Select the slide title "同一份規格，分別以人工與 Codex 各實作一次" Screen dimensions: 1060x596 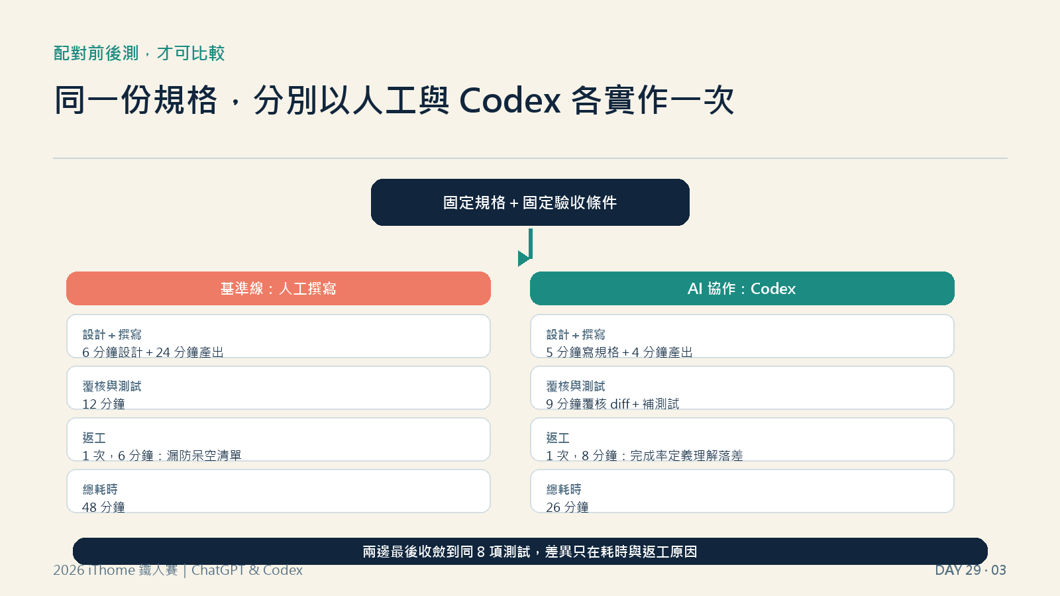pyautogui.click(x=394, y=101)
